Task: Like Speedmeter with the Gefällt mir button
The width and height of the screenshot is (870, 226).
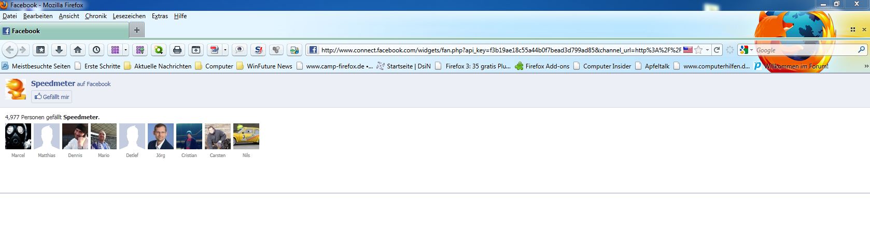Action: pos(51,96)
